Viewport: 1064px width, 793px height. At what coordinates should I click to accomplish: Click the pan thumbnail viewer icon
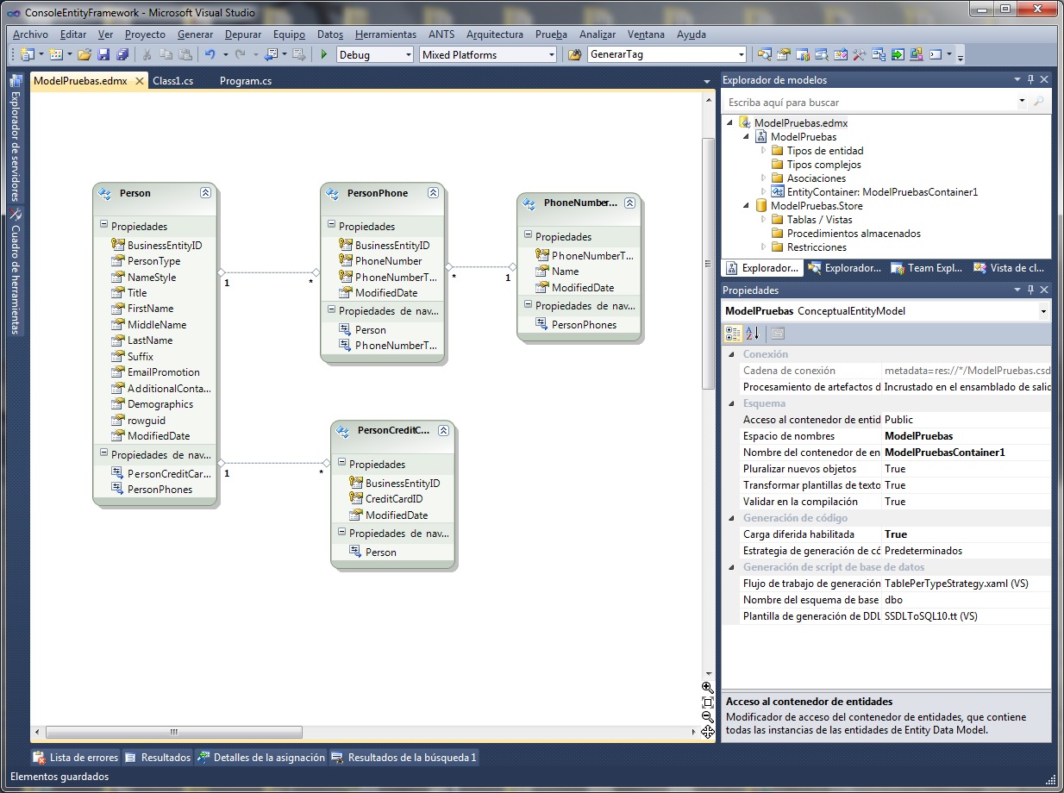click(x=708, y=732)
